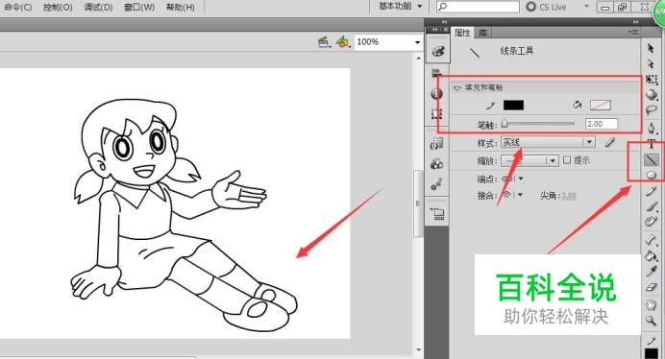Switch to the 属性 tab
Image resolution: width=665 pixels, height=359 pixels.
[x=462, y=33]
